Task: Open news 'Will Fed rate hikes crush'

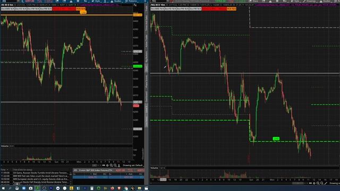Action: point(40,176)
